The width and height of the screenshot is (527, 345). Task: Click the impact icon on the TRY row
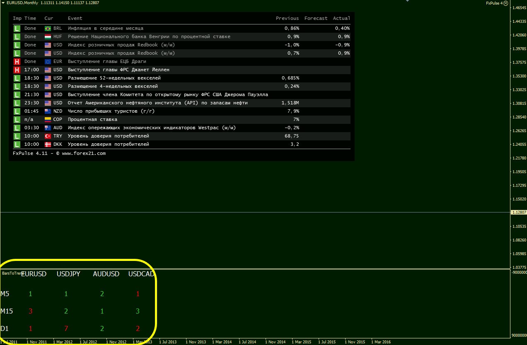pyautogui.click(x=17, y=136)
